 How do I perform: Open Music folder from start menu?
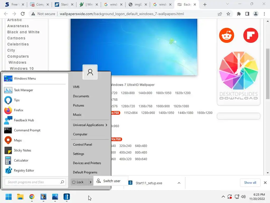click(77, 115)
